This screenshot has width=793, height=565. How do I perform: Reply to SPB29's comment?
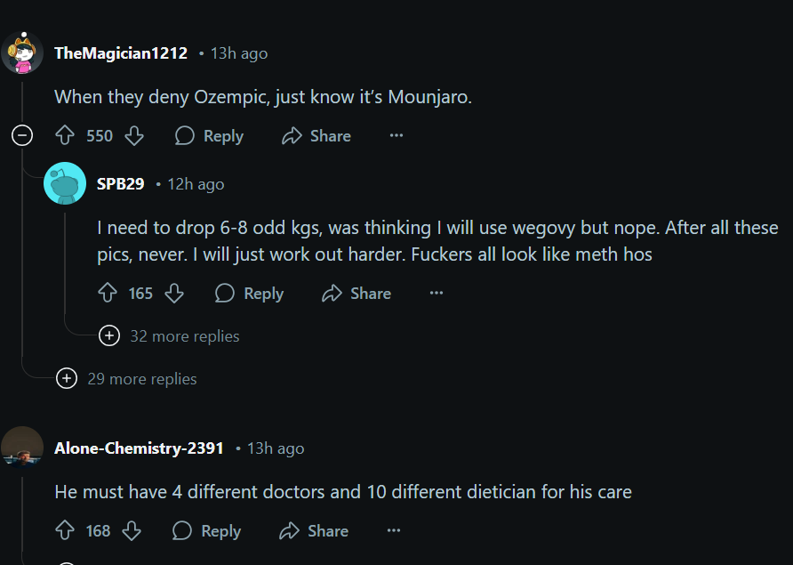[250, 294]
